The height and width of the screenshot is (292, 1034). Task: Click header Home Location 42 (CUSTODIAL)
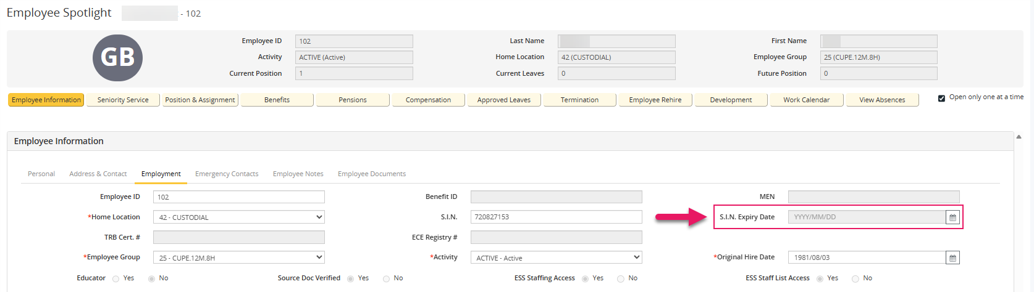click(616, 57)
